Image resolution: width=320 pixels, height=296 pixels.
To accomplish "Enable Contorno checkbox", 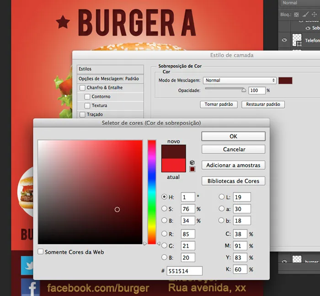I will pyautogui.click(x=87, y=97).
